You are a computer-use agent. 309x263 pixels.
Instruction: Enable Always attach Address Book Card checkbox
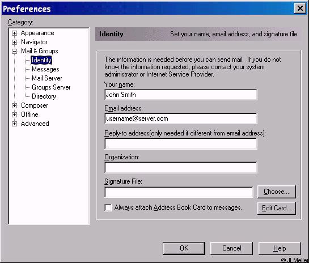108,207
